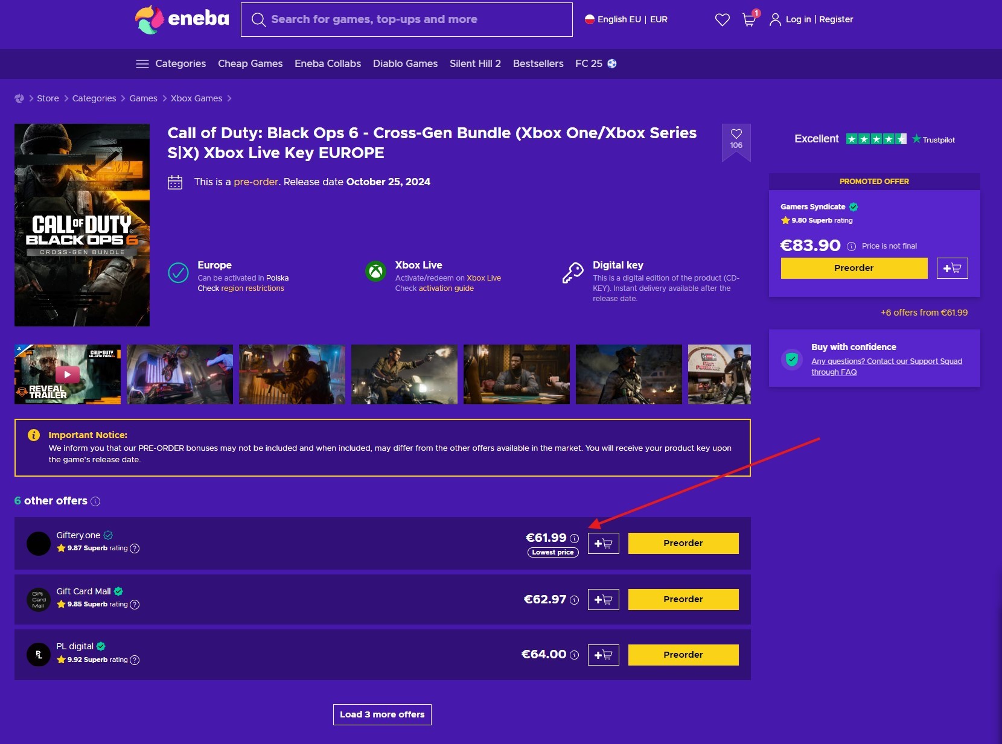Open English EU language selector
Image resolution: width=1002 pixels, height=744 pixels.
click(x=613, y=19)
